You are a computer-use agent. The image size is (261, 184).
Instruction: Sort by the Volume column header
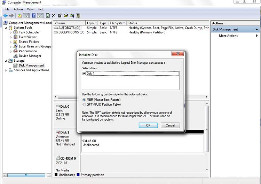point(69,23)
